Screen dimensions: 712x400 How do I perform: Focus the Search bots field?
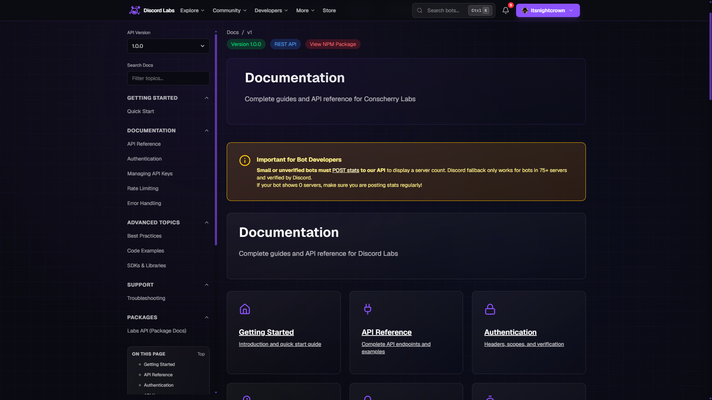pyautogui.click(x=453, y=10)
